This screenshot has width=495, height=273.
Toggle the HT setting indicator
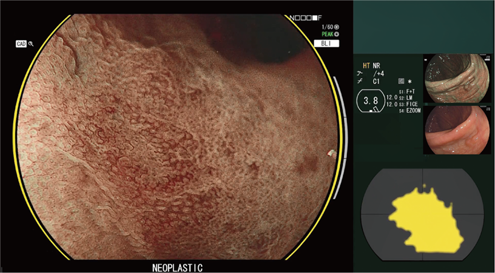[x=366, y=64]
